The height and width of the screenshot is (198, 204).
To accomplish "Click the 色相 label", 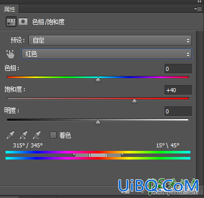I will pos(12,68).
